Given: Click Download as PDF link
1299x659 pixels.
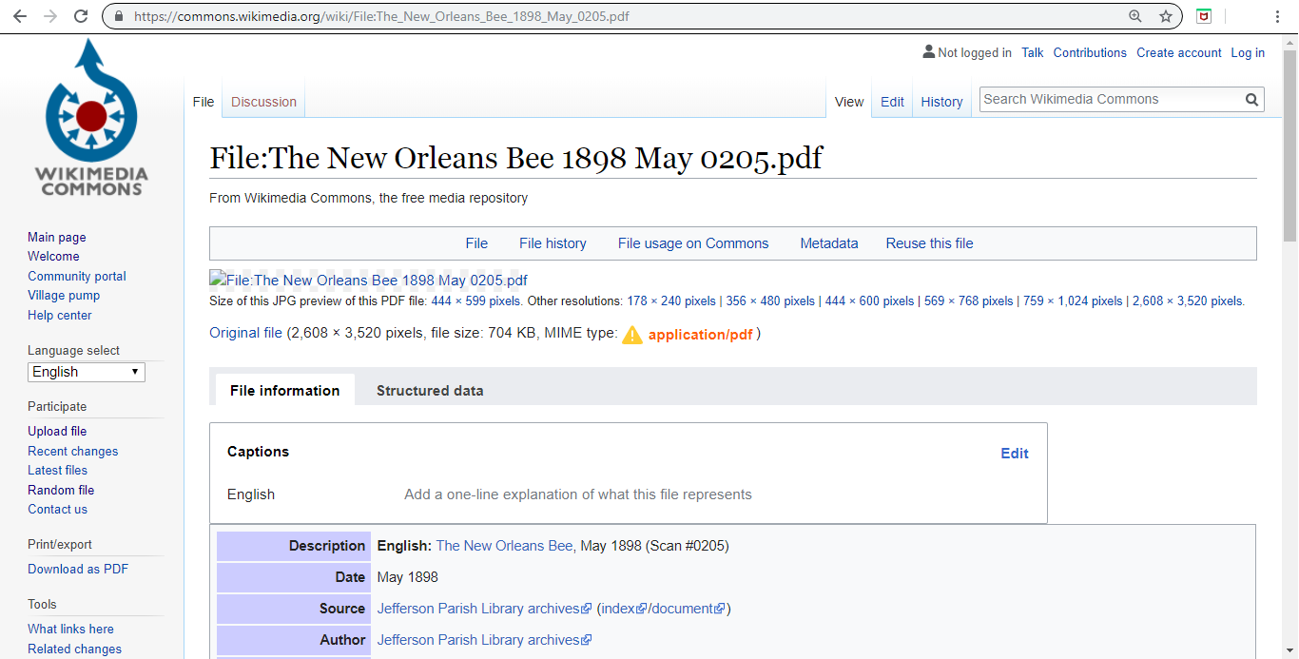Looking at the screenshot, I should pos(78,570).
